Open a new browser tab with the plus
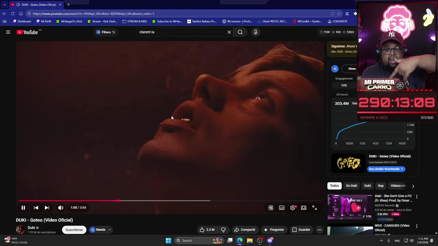Image resolution: width=438 pixels, height=246 pixels. 68,5
